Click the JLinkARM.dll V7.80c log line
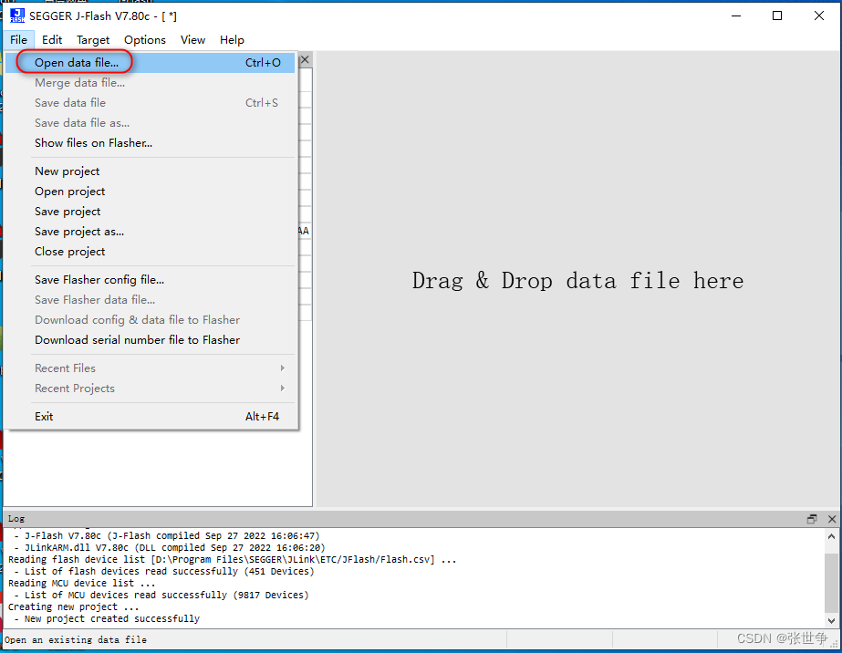The image size is (842, 653). tap(169, 548)
